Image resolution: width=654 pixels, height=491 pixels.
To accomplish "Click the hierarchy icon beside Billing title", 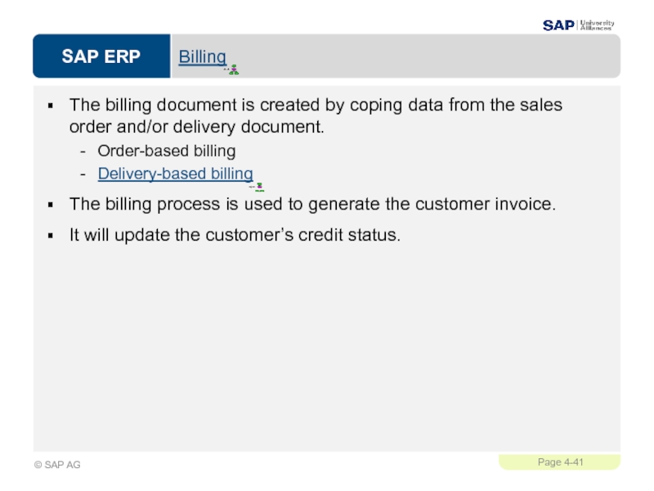I will (233, 70).
